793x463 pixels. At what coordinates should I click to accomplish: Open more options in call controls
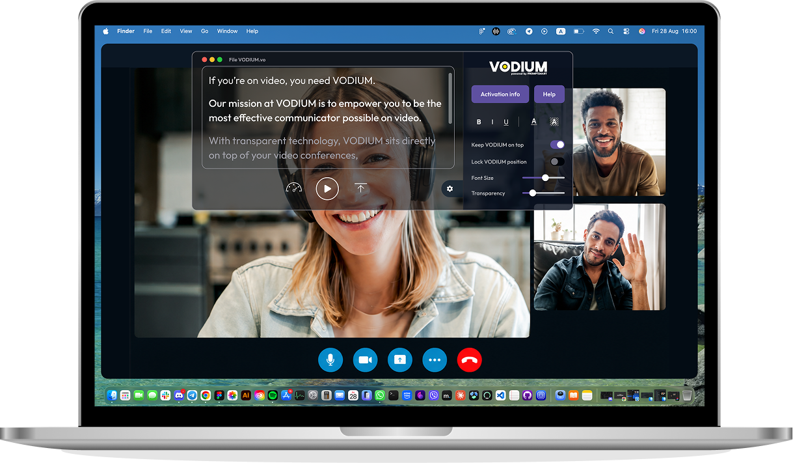click(x=435, y=359)
